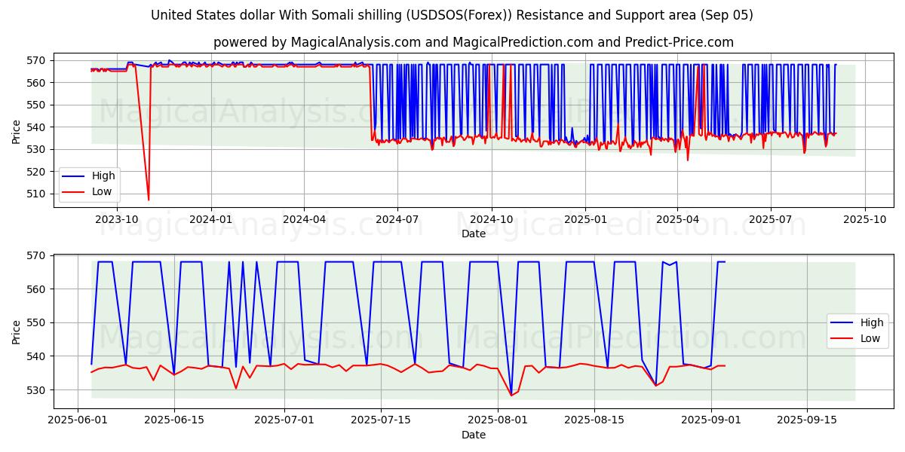Click the 2025-01 tick label
The image size is (905, 452).
coord(585,218)
